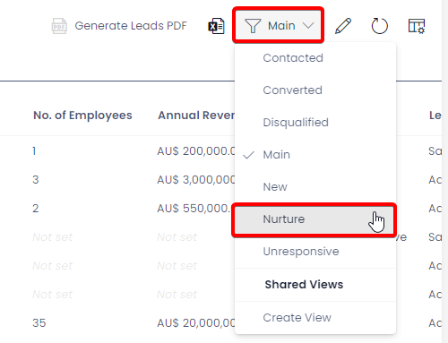Click the checkmark beside Main
Viewport: 448px width, 343px height.
[248, 155]
